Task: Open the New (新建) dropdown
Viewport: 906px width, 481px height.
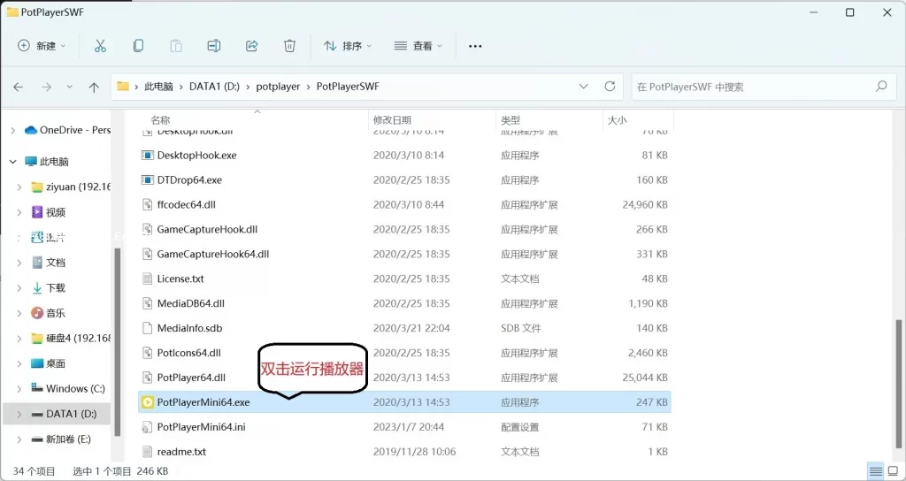Action: point(42,46)
